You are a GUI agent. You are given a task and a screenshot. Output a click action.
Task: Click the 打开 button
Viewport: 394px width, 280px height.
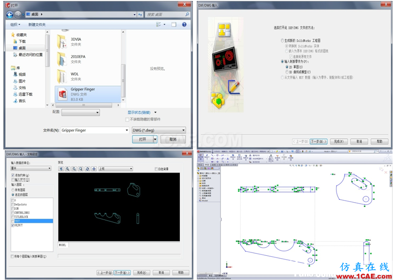coord(143,139)
